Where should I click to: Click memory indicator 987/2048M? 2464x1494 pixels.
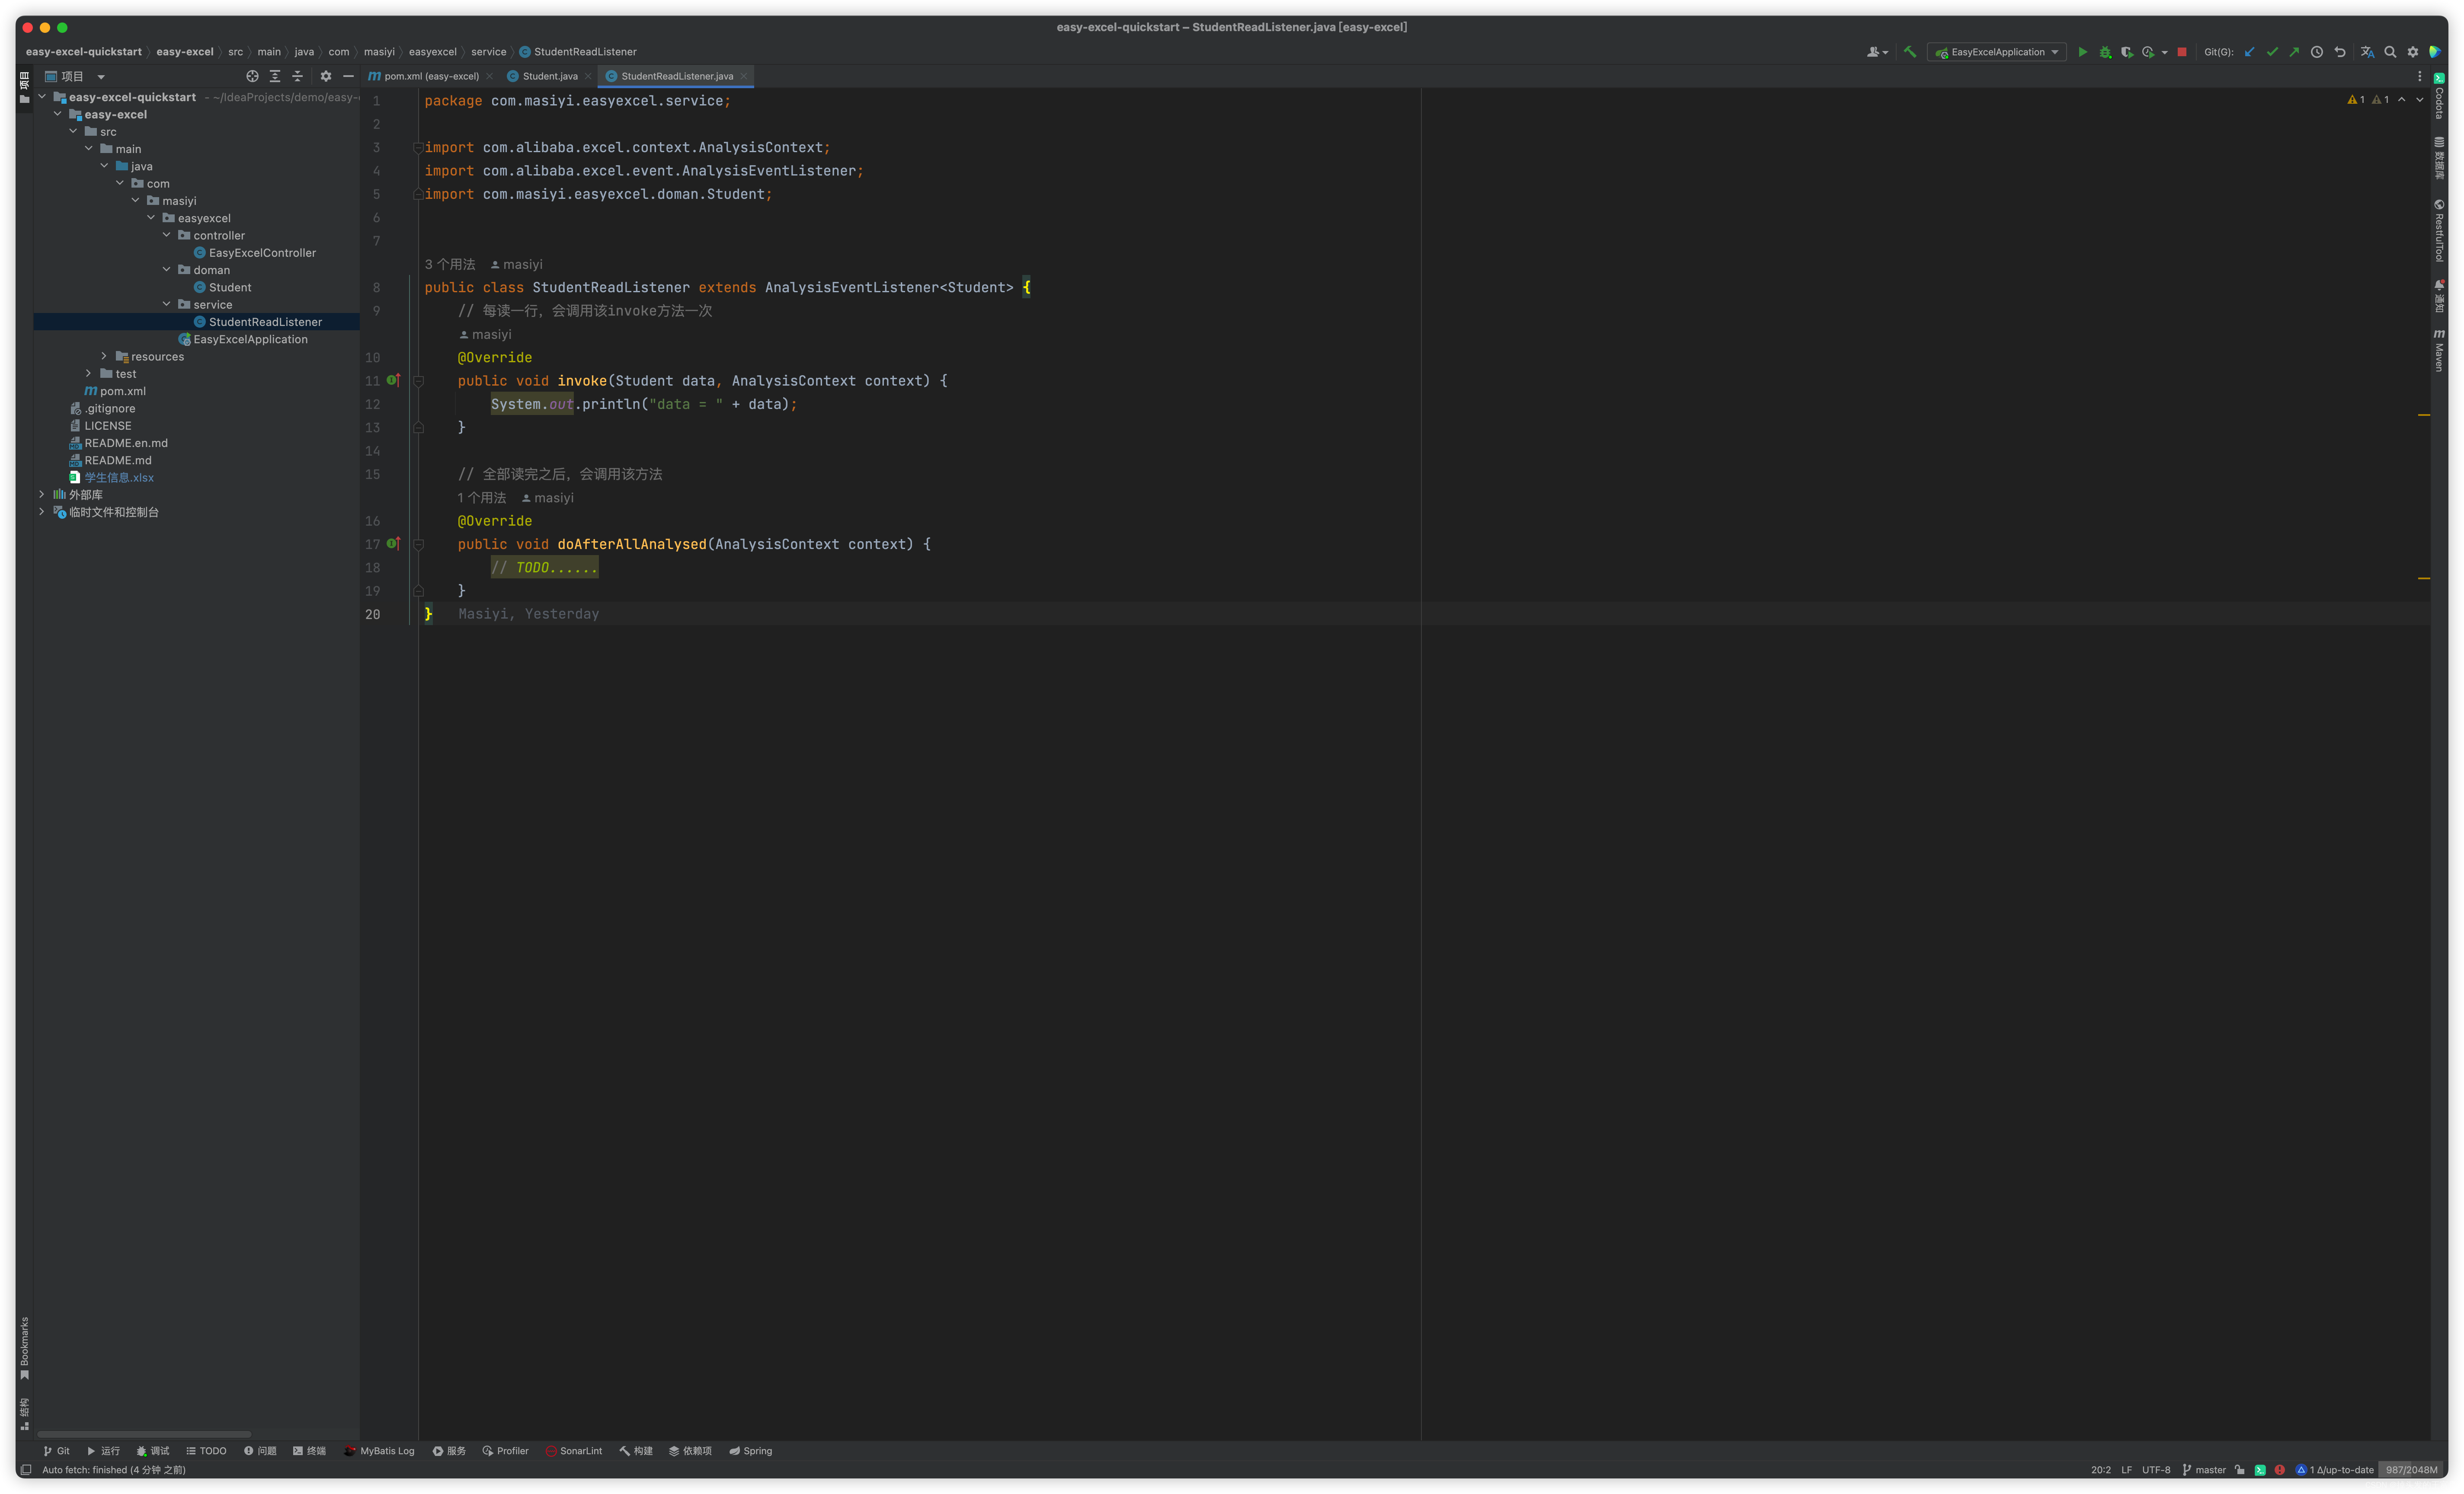pyautogui.click(x=2411, y=1470)
